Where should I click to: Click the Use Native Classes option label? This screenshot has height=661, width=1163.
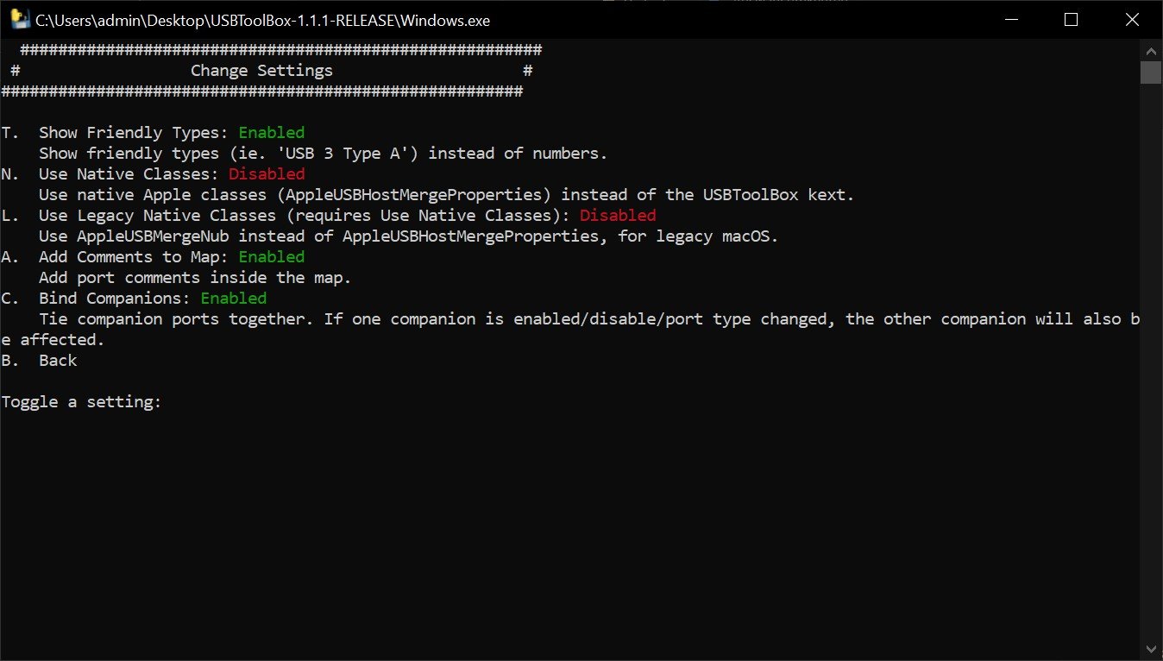tap(129, 174)
